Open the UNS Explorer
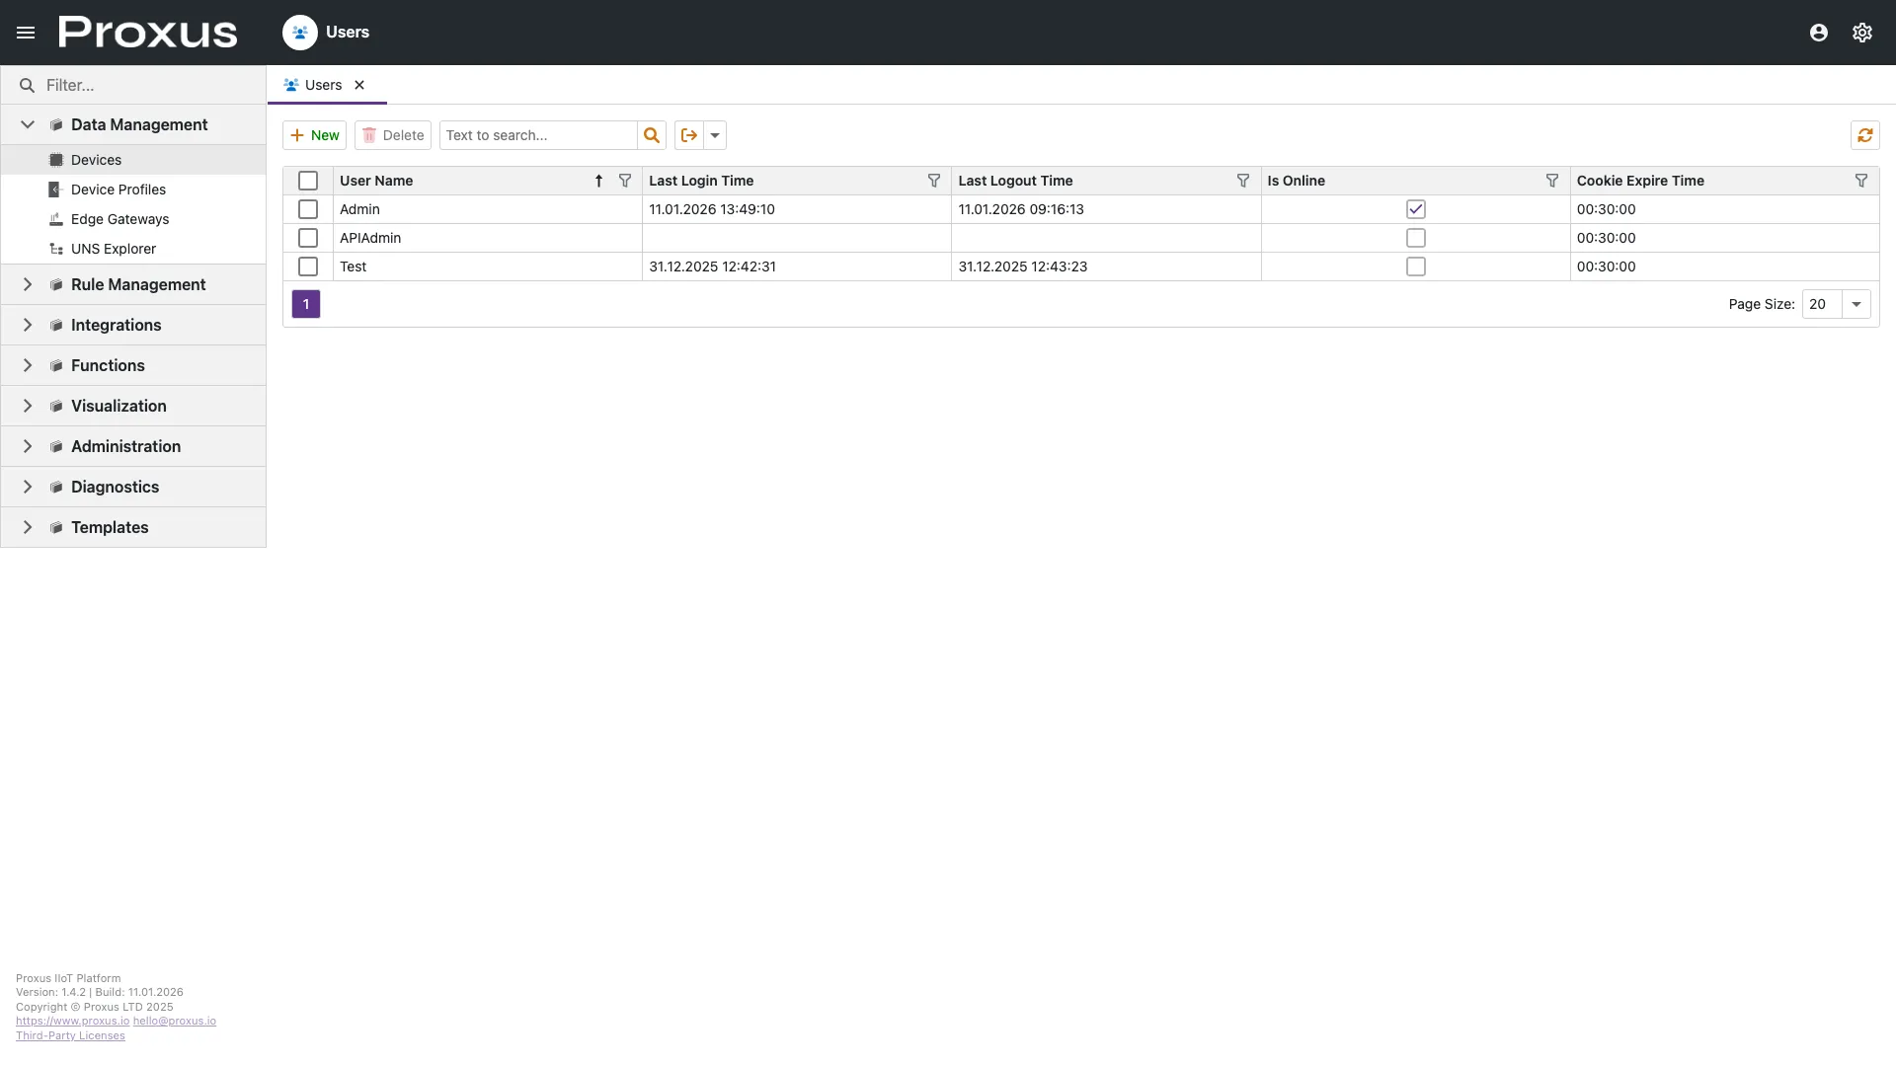Screen dimensions: 1896x1066 tap(116, 249)
